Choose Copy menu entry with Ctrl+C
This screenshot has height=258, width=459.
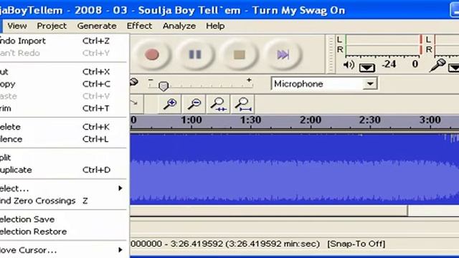(63, 84)
